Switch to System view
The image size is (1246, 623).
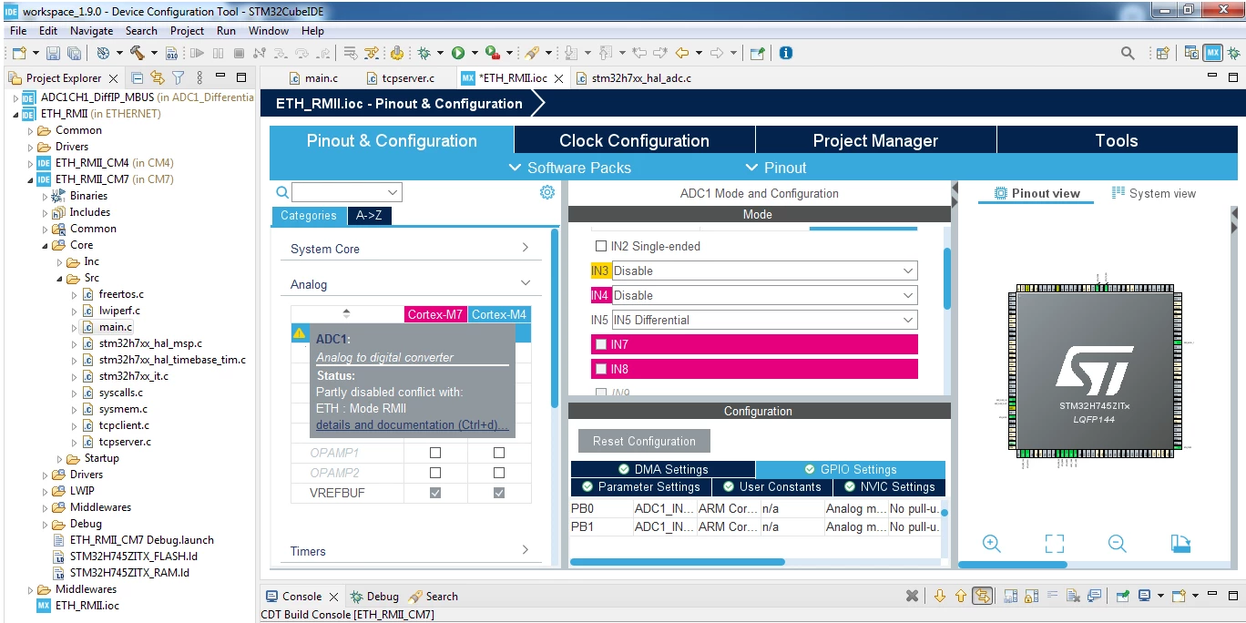[1153, 193]
